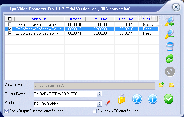This screenshot has width=184, height=117.
Task: Click the PAL DVD Video profile text
Action: (x=46, y=104)
